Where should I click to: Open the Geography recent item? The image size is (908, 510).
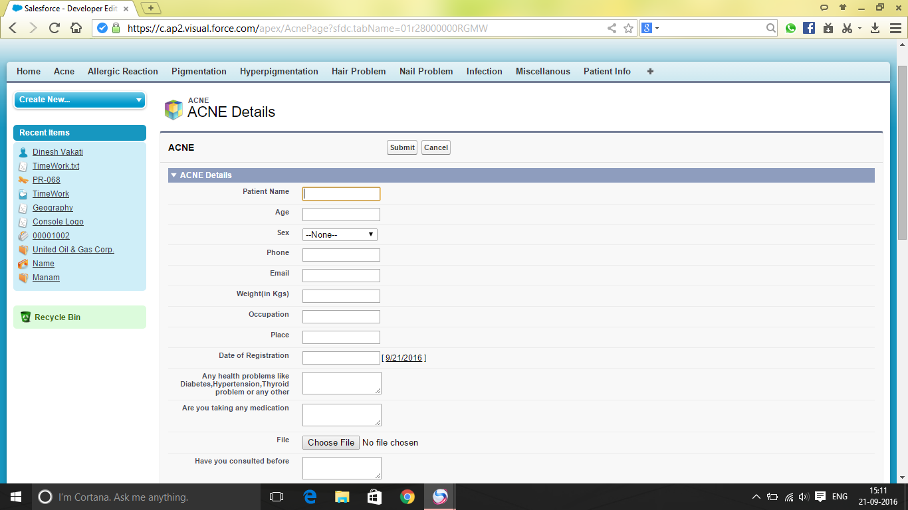(x=53, y=208)
